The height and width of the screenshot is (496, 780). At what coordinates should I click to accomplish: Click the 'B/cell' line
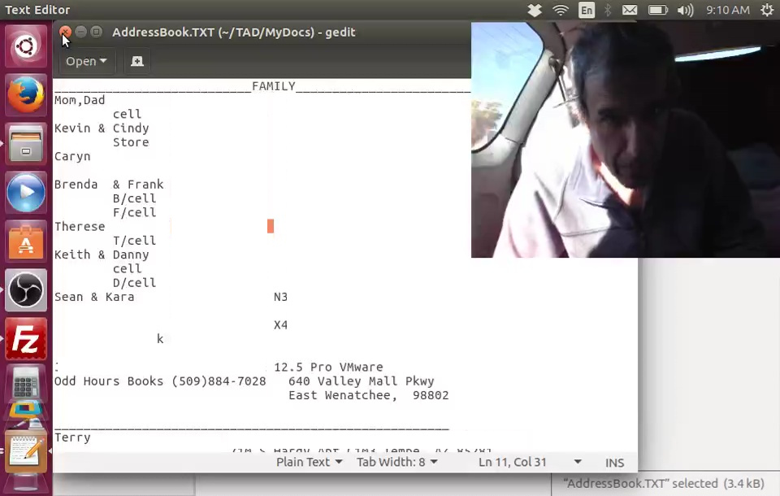pos(134,198)
